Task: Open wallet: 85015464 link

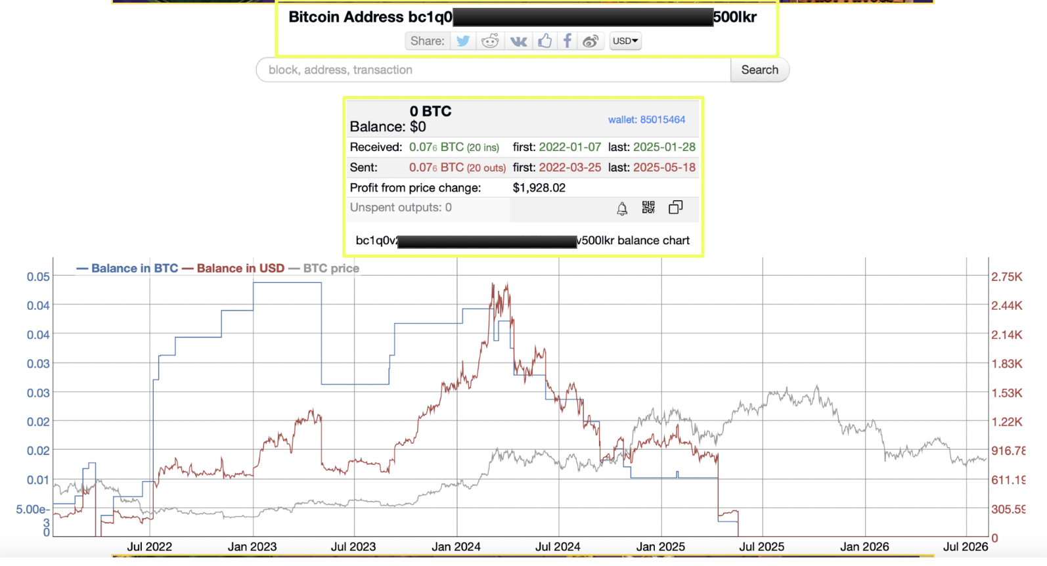Action: pos(646,120)
